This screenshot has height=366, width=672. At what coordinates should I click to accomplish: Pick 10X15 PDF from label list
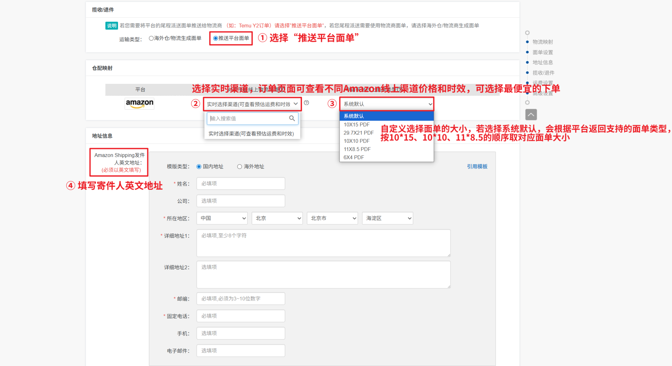(x=357, y=125)
